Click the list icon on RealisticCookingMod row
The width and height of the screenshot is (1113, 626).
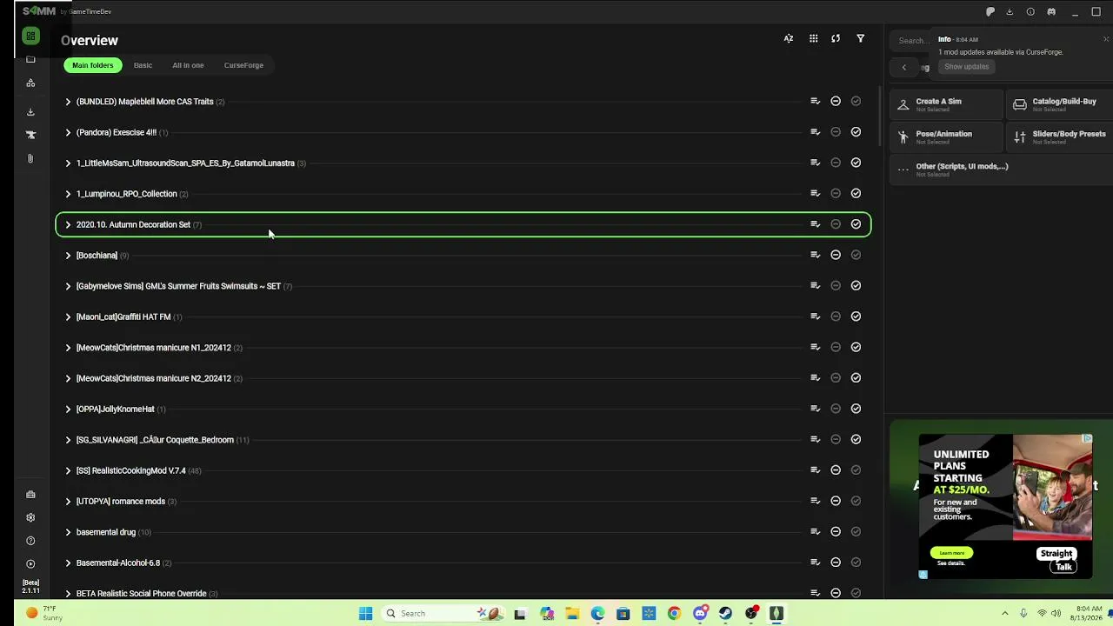point(815,470)
